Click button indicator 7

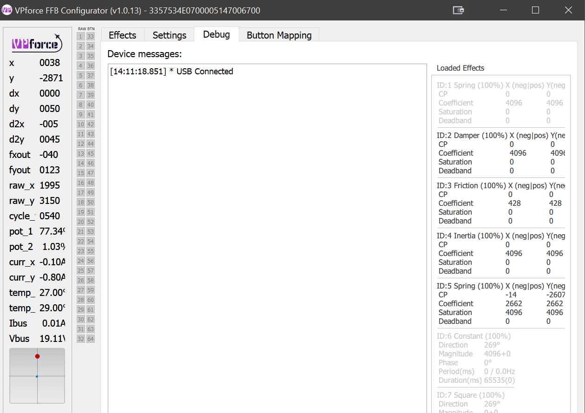click(x=81, y=95)
